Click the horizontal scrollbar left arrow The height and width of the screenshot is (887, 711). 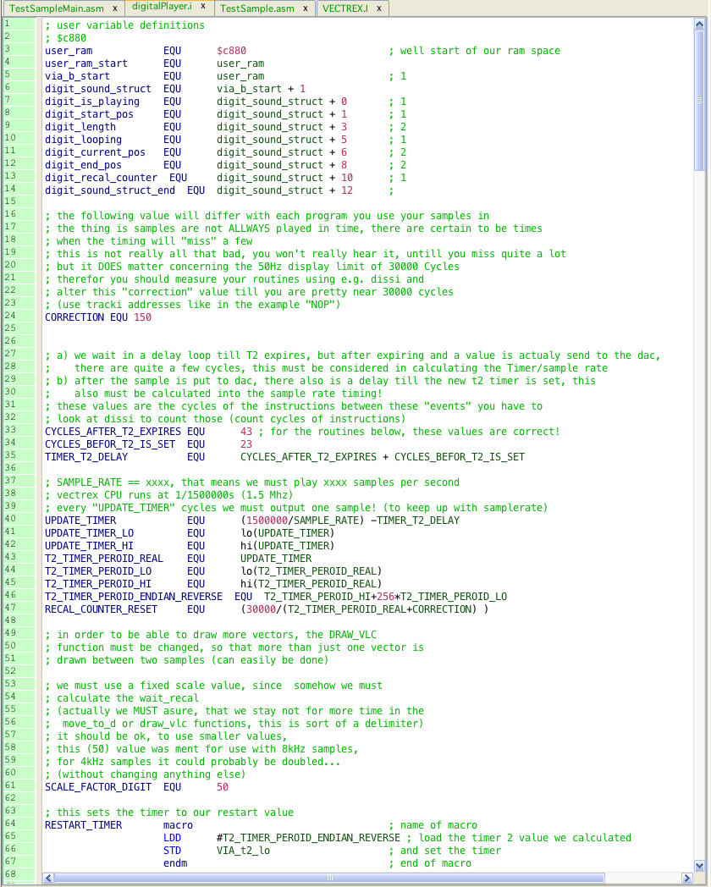48,878
